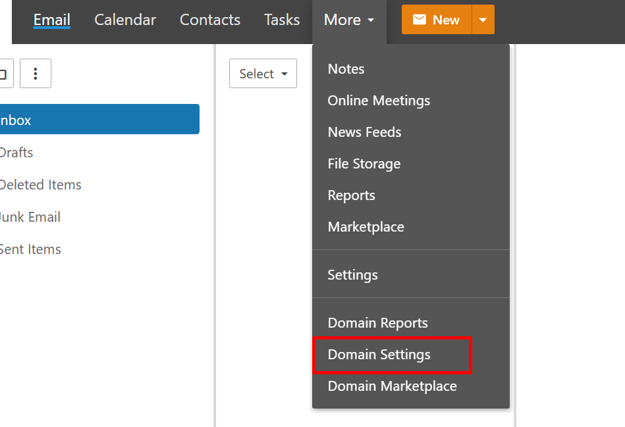
Task: Open File Storage from the menu
Action: pos(364,164)
